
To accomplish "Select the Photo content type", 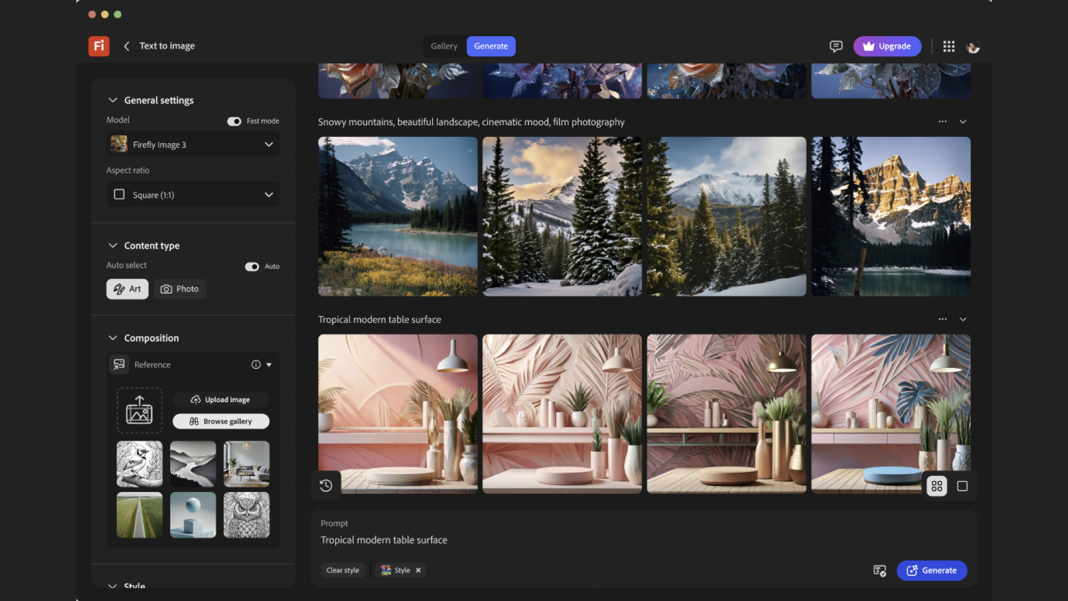I will coord(180,289).
